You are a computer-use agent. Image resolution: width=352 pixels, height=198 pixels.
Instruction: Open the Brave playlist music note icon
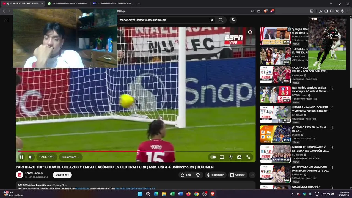[321, 11]
